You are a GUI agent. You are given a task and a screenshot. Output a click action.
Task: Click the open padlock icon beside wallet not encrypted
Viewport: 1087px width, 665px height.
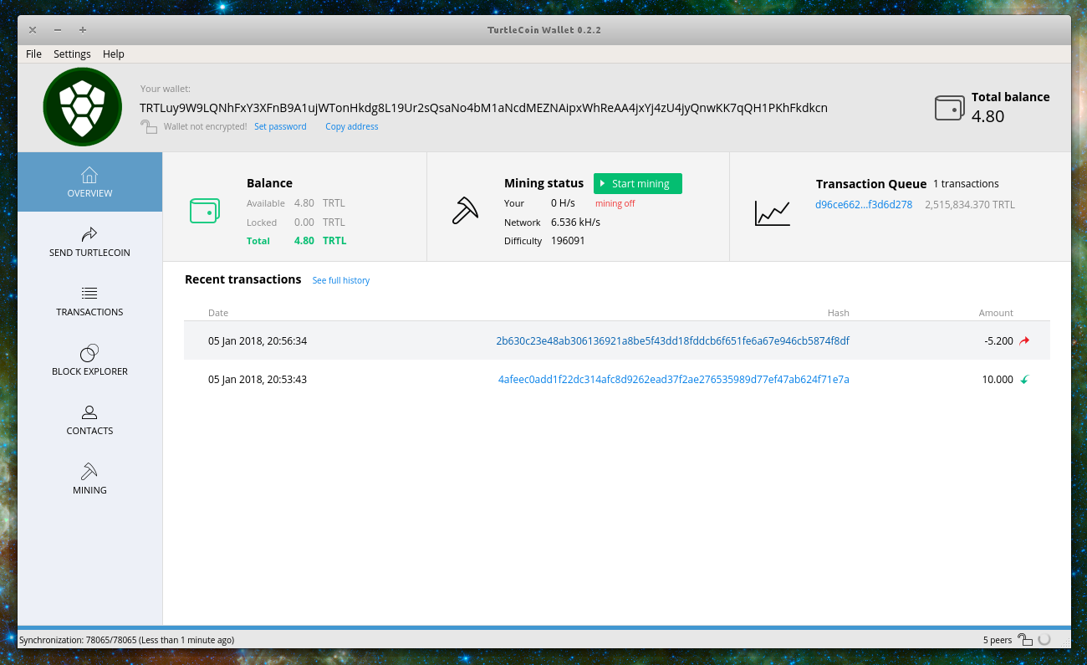tap(149, 126)
